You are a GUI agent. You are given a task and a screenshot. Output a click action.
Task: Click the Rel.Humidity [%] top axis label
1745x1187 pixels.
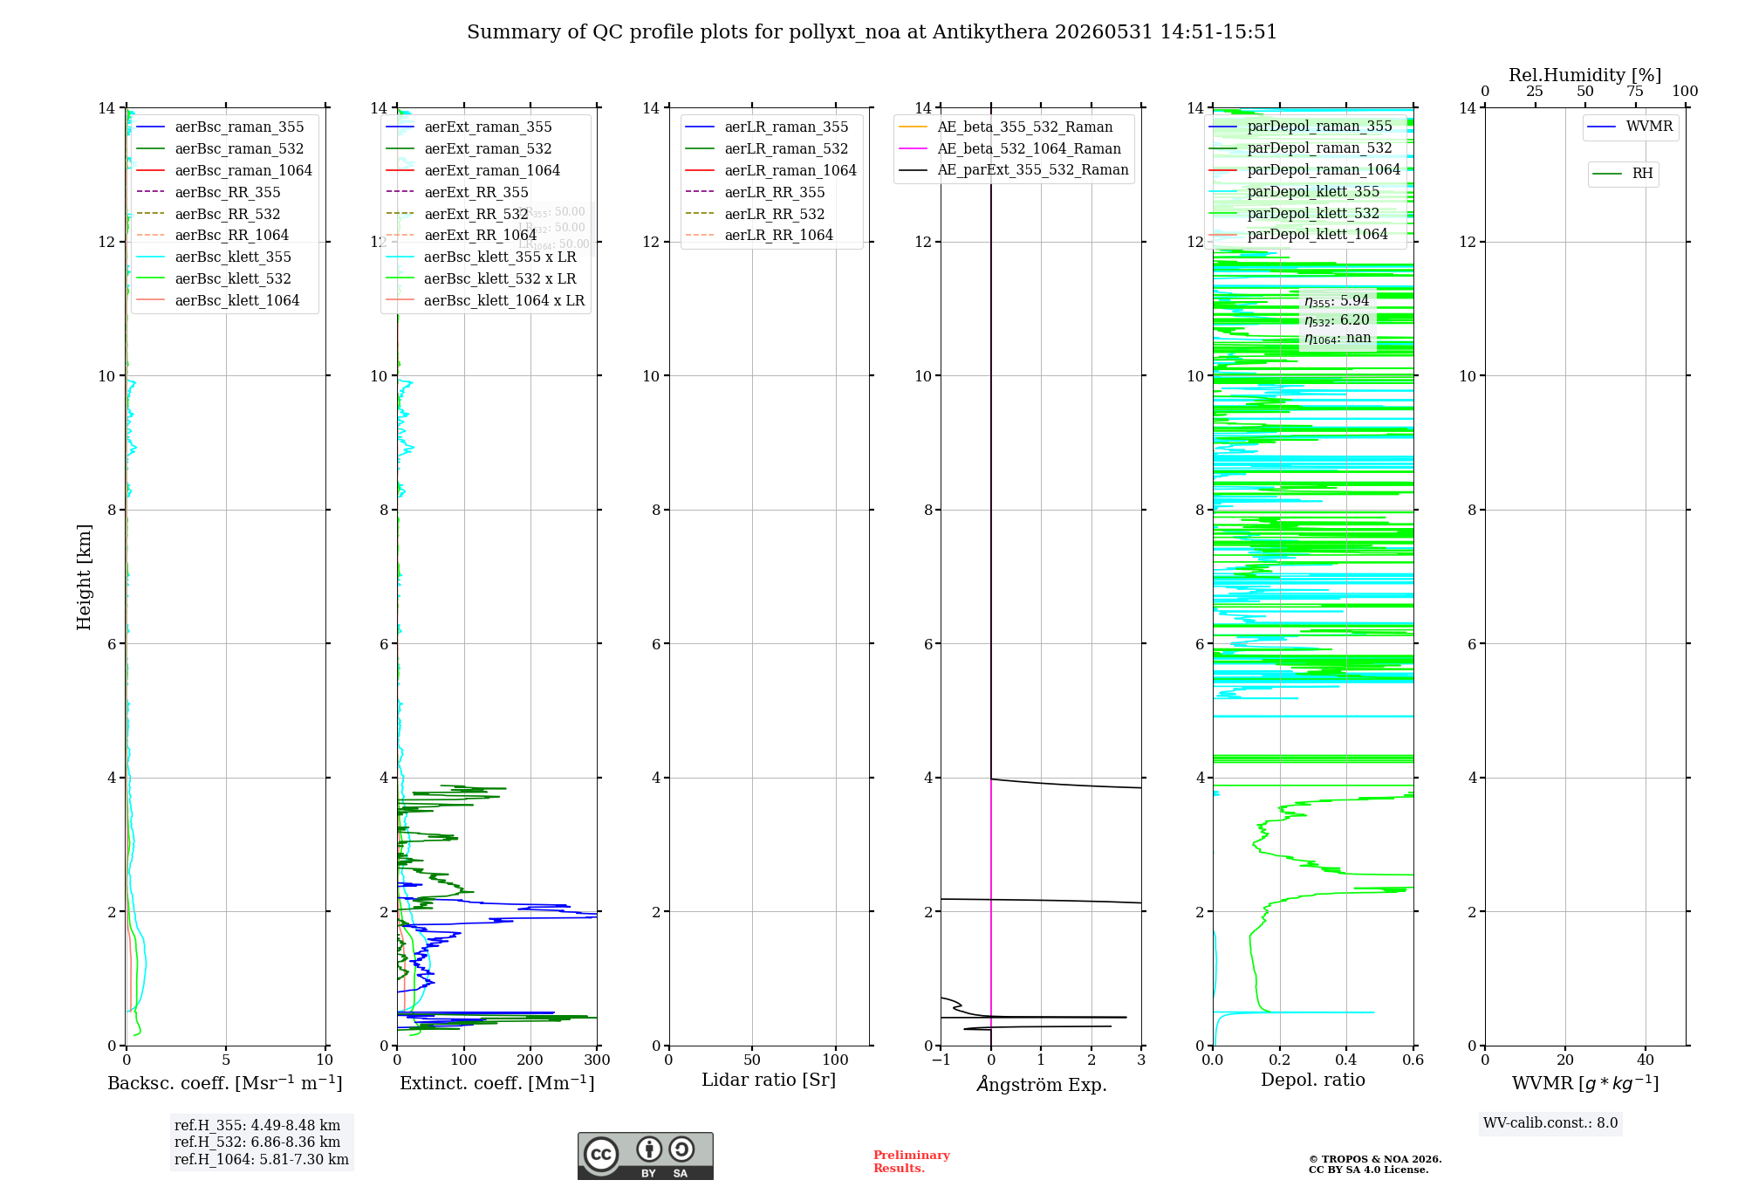[x=1585, y=76]
